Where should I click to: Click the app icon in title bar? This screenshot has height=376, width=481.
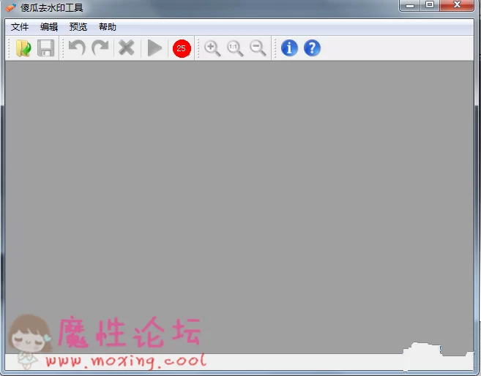(x=10, y=8)
